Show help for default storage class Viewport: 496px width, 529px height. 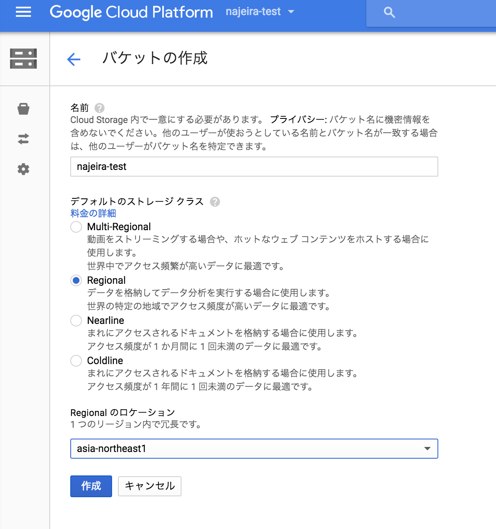pos(215,202)
